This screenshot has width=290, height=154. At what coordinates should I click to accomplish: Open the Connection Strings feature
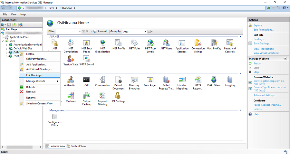[x=198, y=46]
